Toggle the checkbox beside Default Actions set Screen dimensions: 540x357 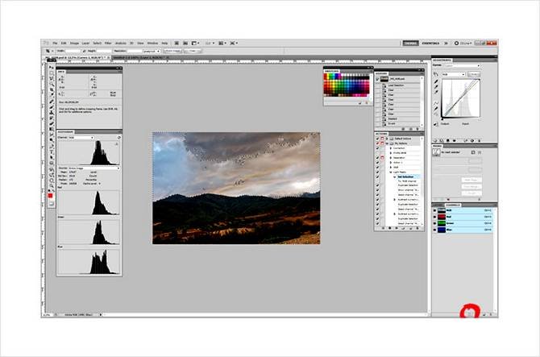coord(379,139)
